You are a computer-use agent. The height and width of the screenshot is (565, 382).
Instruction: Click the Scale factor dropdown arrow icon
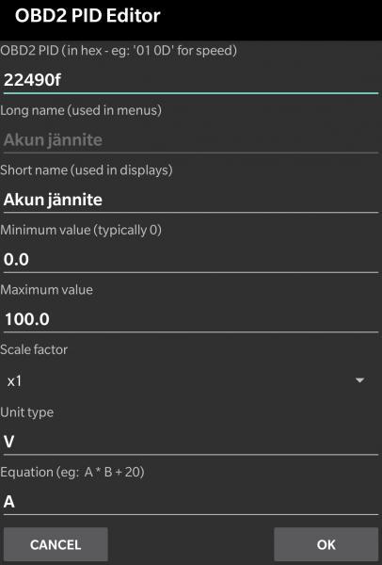(x=359, y=380)
